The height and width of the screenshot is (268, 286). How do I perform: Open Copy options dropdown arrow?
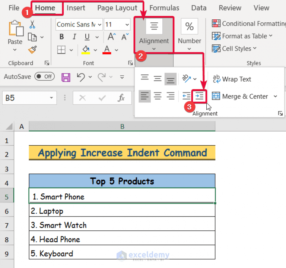coord(42,37)
